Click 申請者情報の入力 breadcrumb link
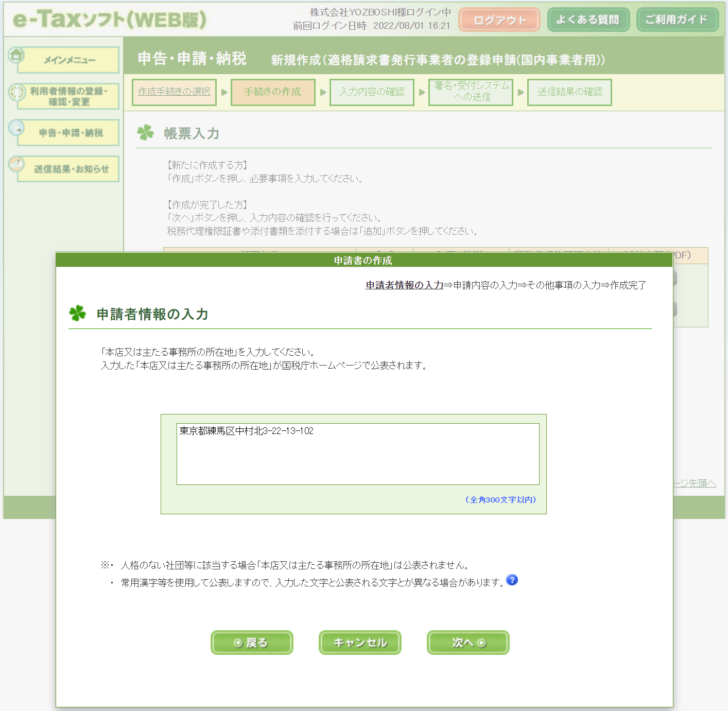The width and height of the screenshot is (728, 711). pyautogui.click(x=405, y=285)
